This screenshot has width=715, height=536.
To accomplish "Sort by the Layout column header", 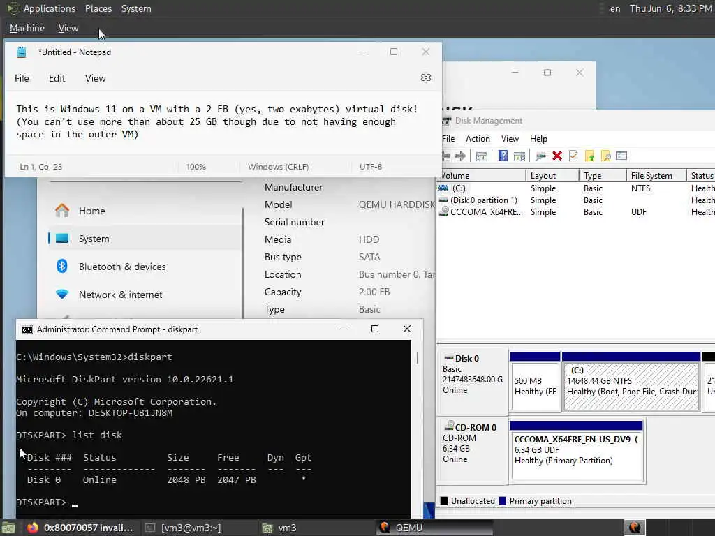I will (553, 175).
